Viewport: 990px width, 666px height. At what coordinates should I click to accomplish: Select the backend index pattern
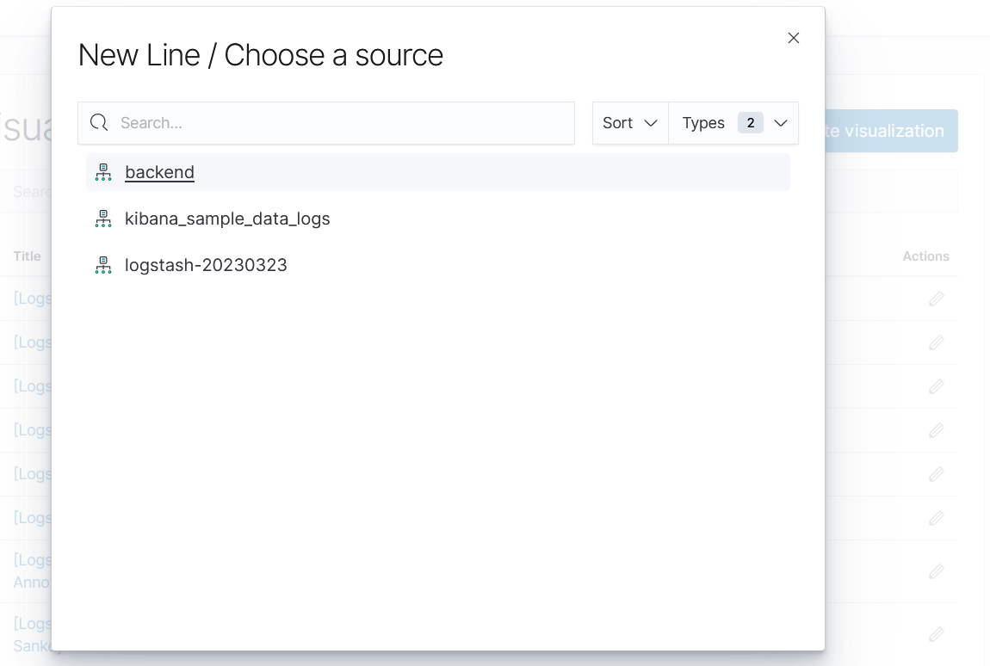pos(159,172)
